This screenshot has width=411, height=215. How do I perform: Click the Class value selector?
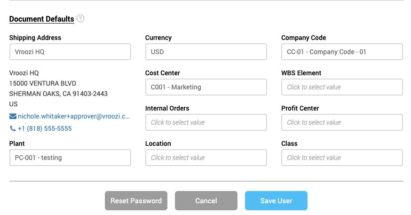pyautogui.click(x=342, y=158)
